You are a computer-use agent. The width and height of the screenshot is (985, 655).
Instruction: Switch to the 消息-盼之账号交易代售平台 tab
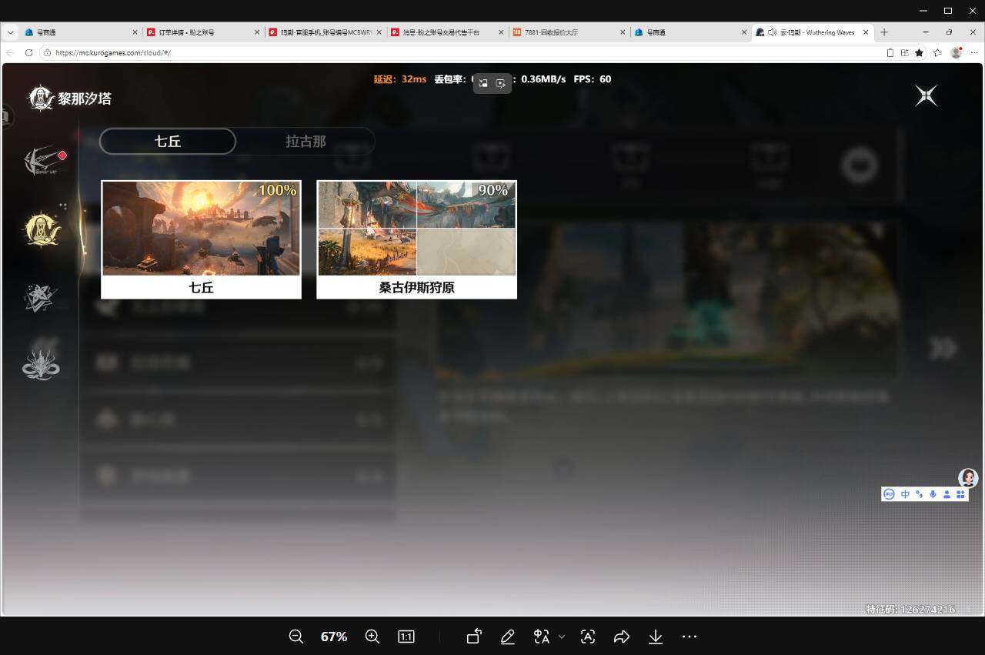pos(447,32)
